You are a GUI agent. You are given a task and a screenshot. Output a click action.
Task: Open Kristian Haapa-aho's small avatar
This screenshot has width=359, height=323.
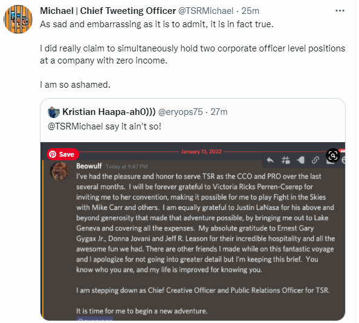tap(54, 112)
